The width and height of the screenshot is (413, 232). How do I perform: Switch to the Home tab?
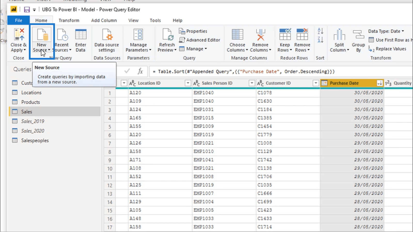pos(41,20)
